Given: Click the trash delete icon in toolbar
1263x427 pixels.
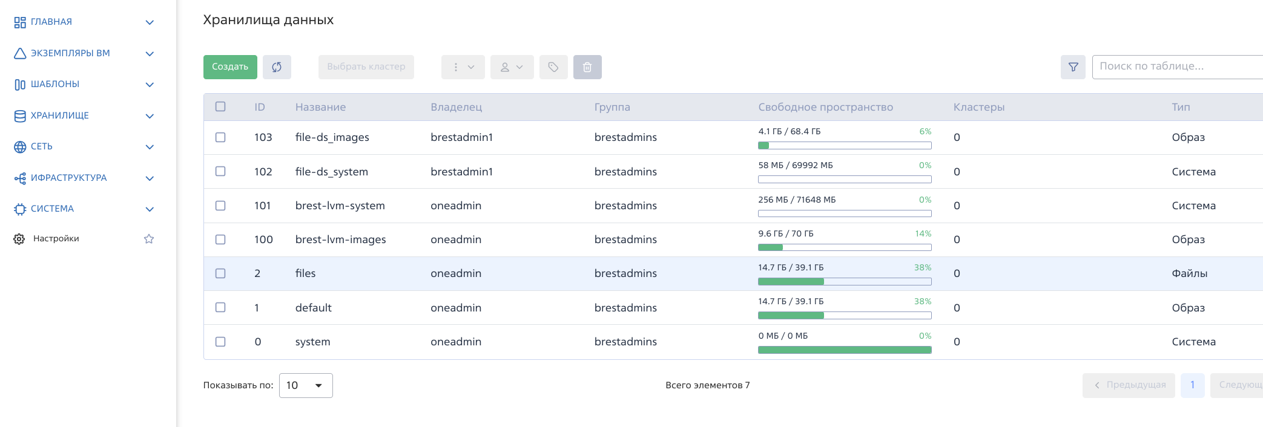Looking at the screenshot, I should [x=587, y=67].
